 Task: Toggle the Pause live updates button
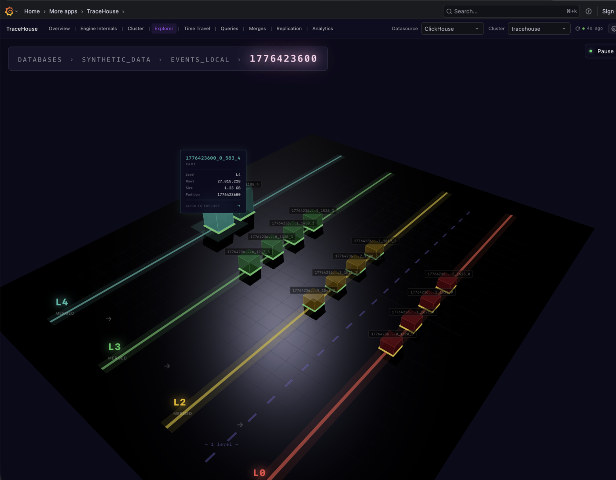click(601, 51)
